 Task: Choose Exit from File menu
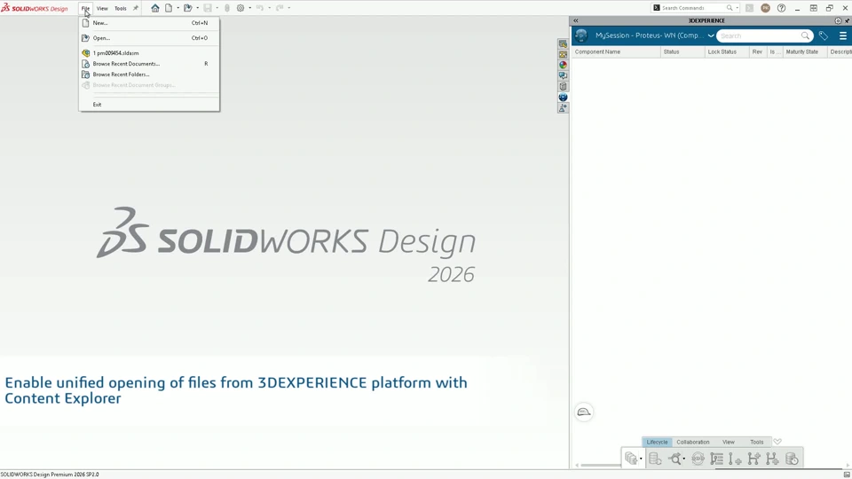tap(149, 105)
